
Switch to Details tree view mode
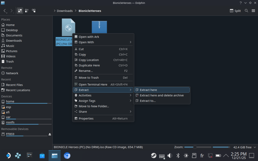pos(34,11)
